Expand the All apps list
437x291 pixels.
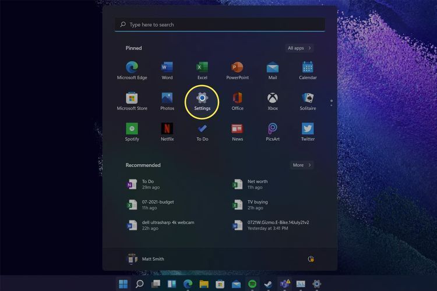(x=299, y=48)
